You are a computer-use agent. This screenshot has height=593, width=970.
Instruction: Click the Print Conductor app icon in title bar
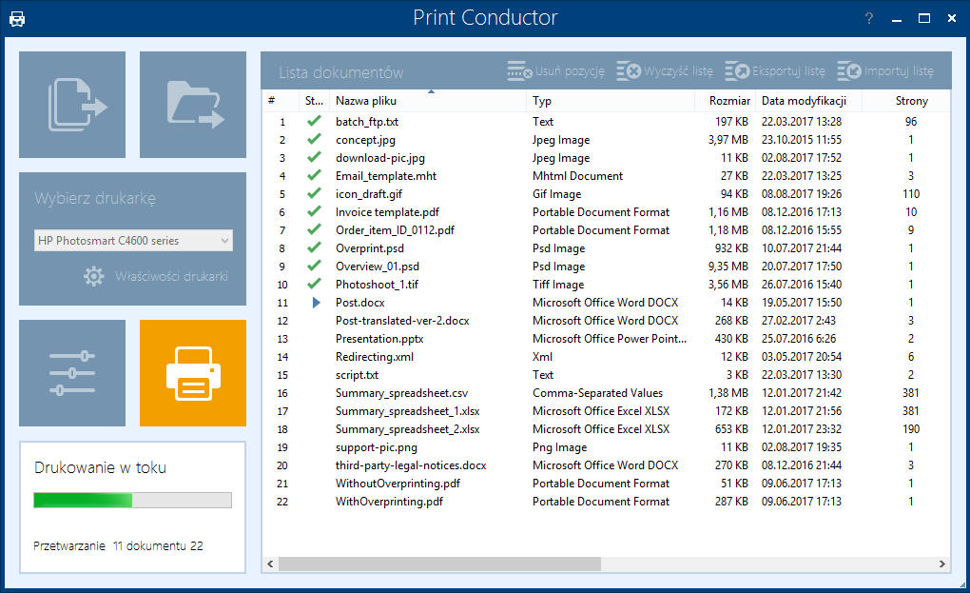[x=17, y=19]
